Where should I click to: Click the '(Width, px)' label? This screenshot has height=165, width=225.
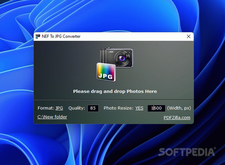click(179, 108)
